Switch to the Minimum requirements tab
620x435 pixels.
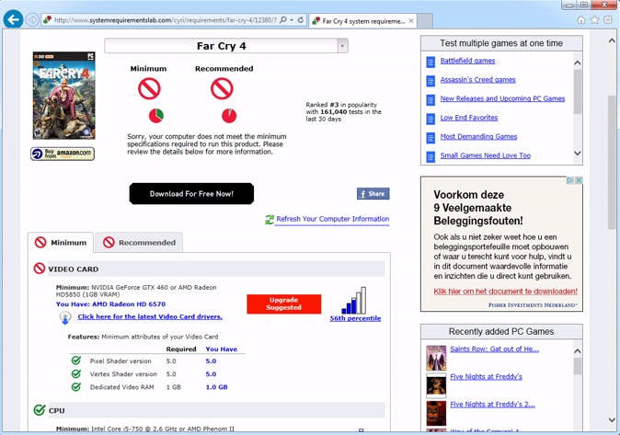tap(61, 243)
